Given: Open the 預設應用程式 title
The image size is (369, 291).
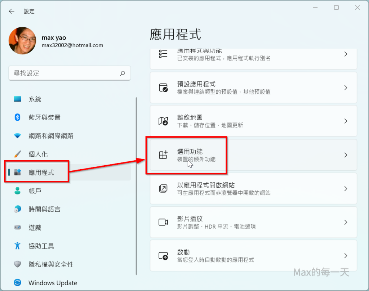Looking at the screenshot, I should [196, 84].
